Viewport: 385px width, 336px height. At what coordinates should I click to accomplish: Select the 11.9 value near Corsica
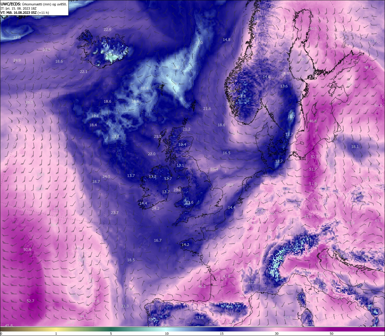(x=300, y=297)
